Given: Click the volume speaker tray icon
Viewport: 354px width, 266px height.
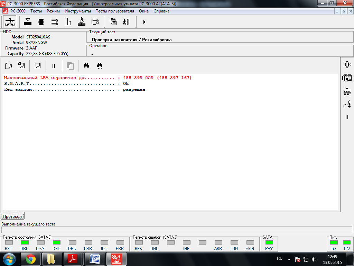Looking at the screenshot, I should pyautogui.click(x=314, y=259).
